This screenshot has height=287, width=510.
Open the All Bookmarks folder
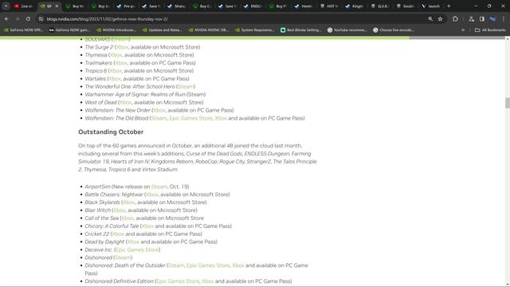pyautogui.click(x=490, y=30)
